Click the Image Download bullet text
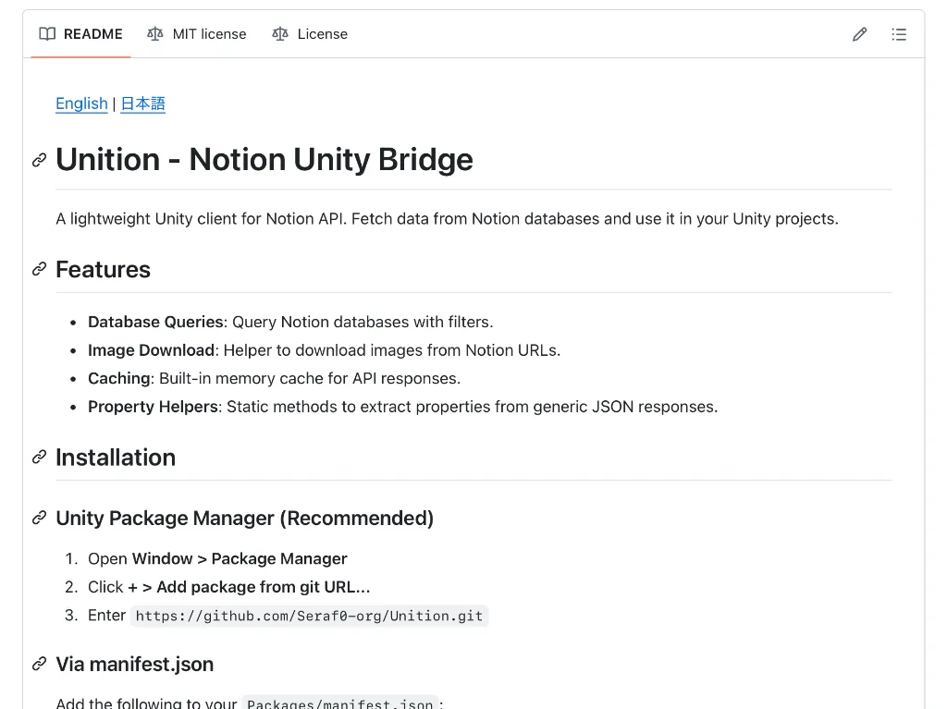 pyautogui.click(x=325, y=350)
